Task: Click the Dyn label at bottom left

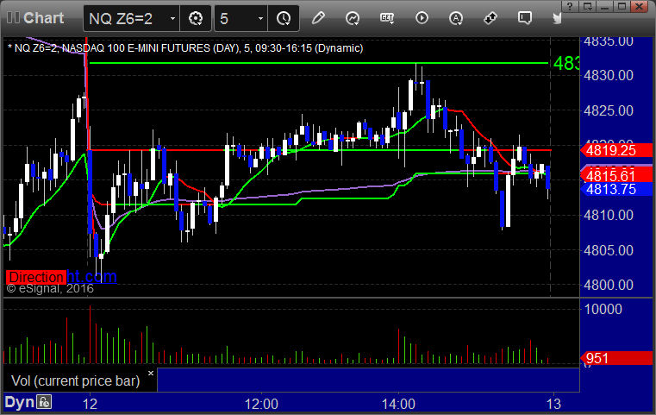Action: tap(20, 402)
